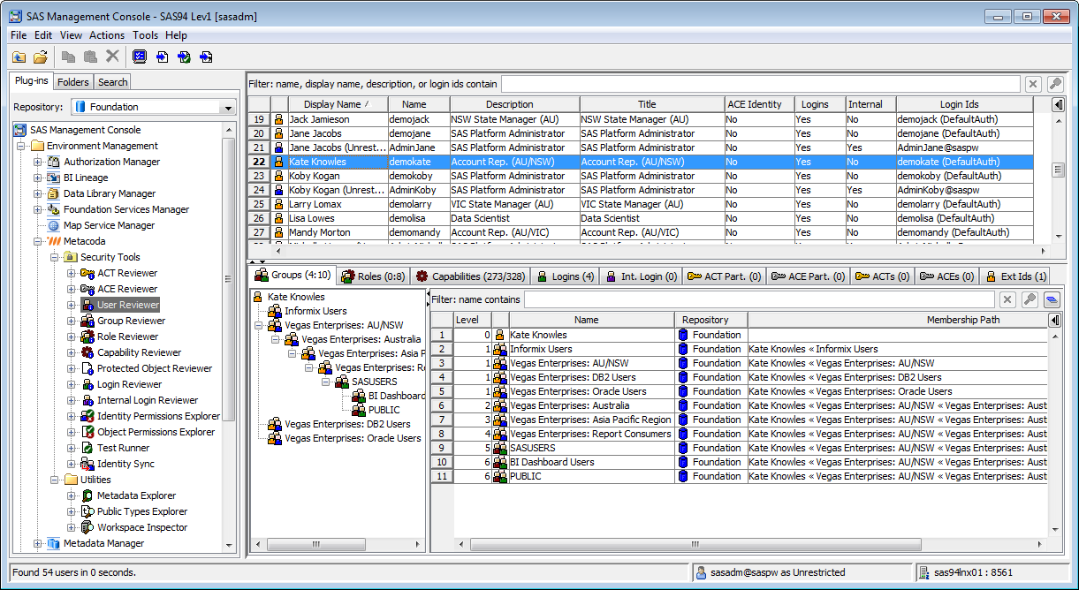Click Vegas Enterprises: DB2 Users in row 4
Viewport: 1079px width, 590px height.
[x=572, y=377]
